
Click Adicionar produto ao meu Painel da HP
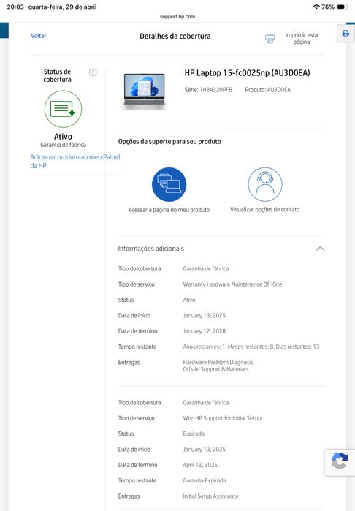[x=75, y=162]
